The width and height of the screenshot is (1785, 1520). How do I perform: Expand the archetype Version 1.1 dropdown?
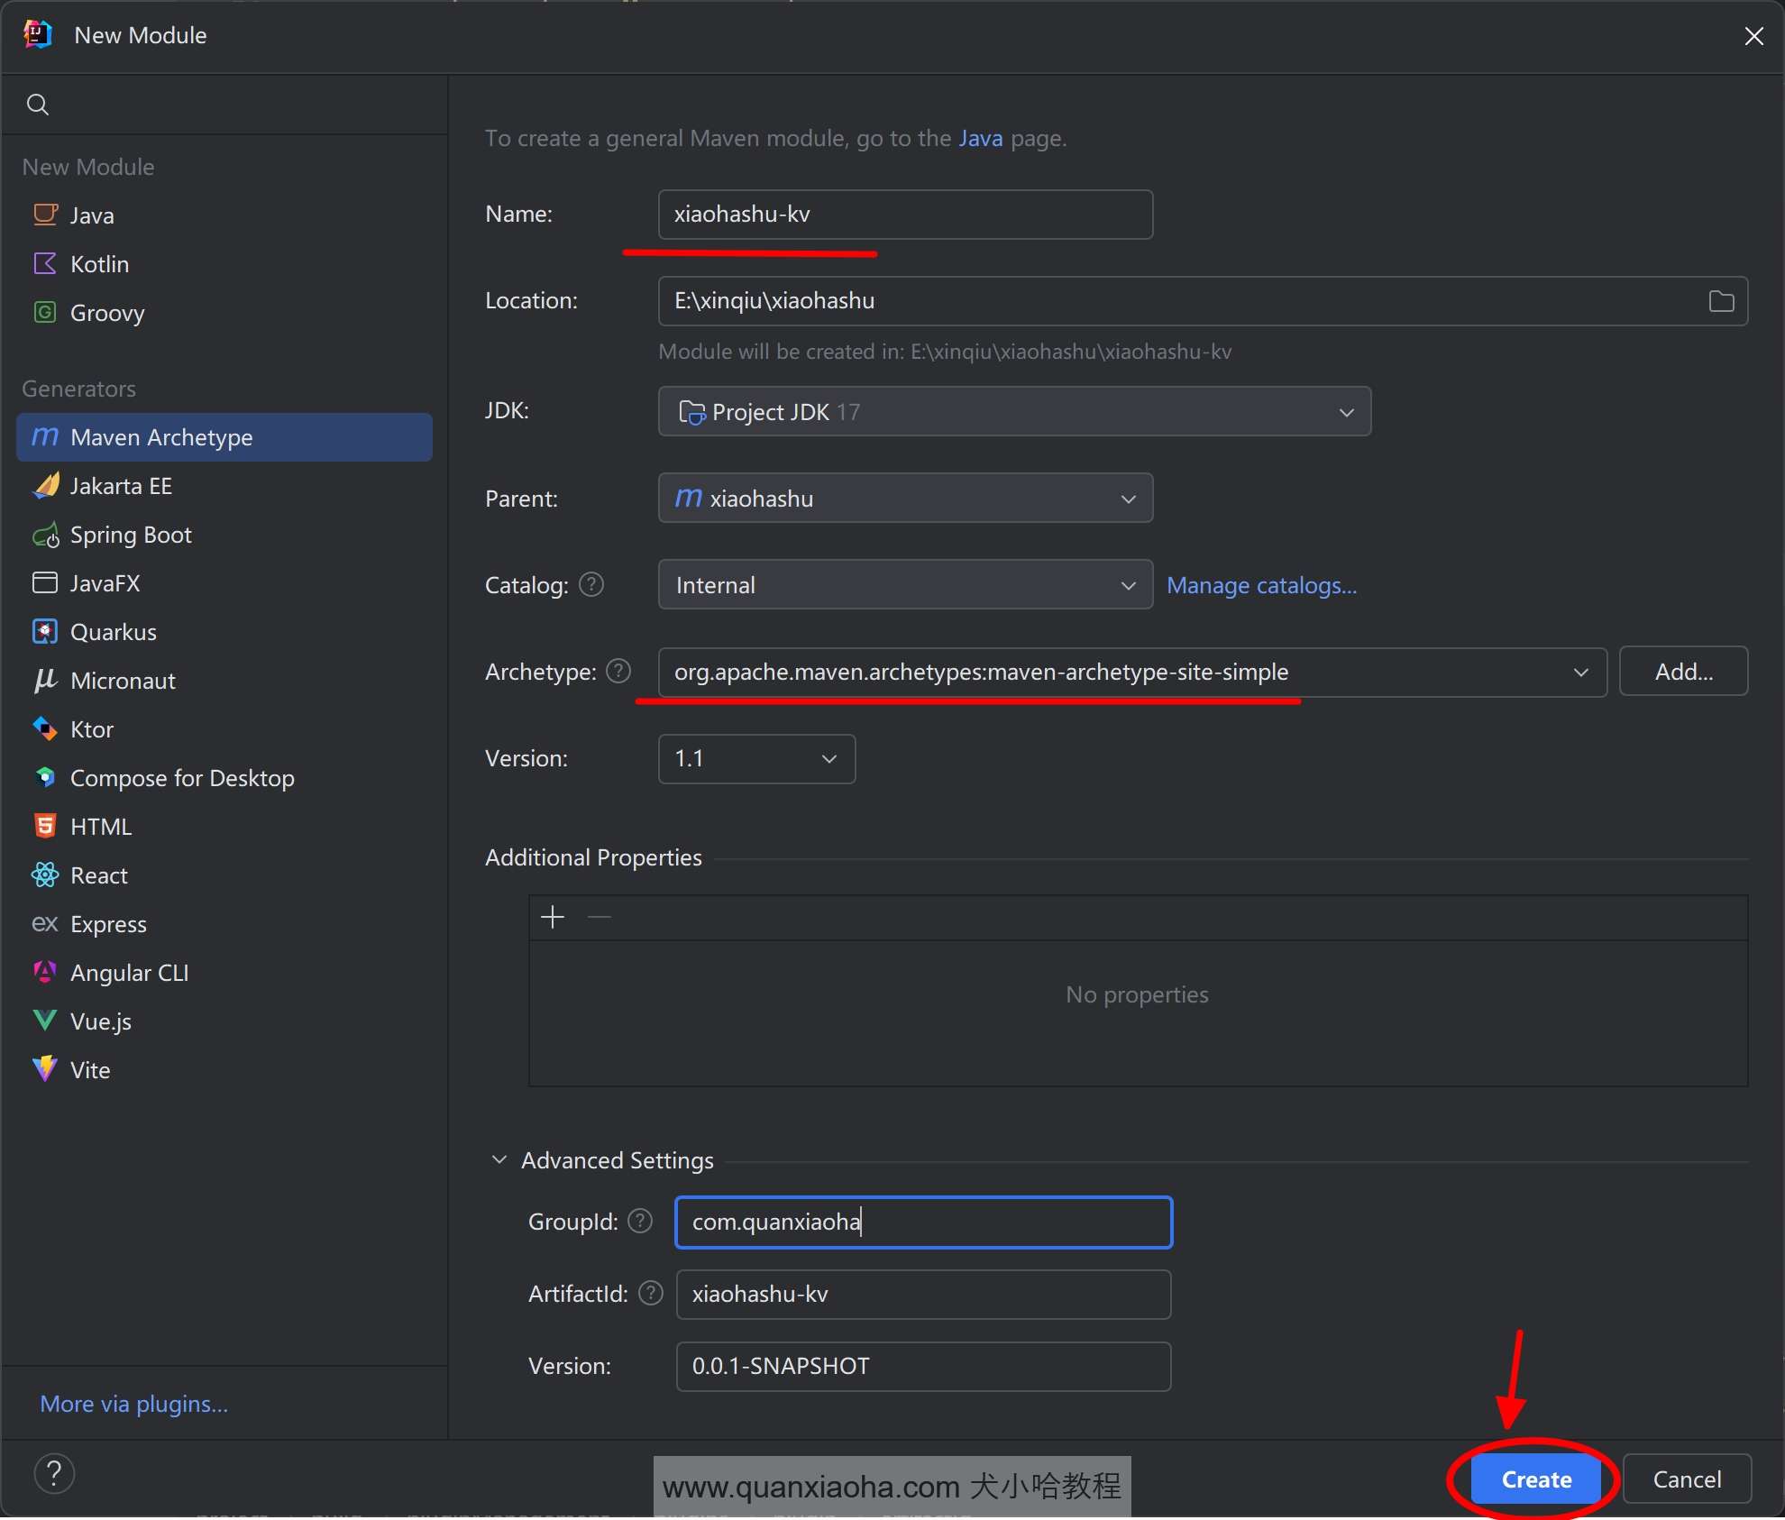click(755, 759)
